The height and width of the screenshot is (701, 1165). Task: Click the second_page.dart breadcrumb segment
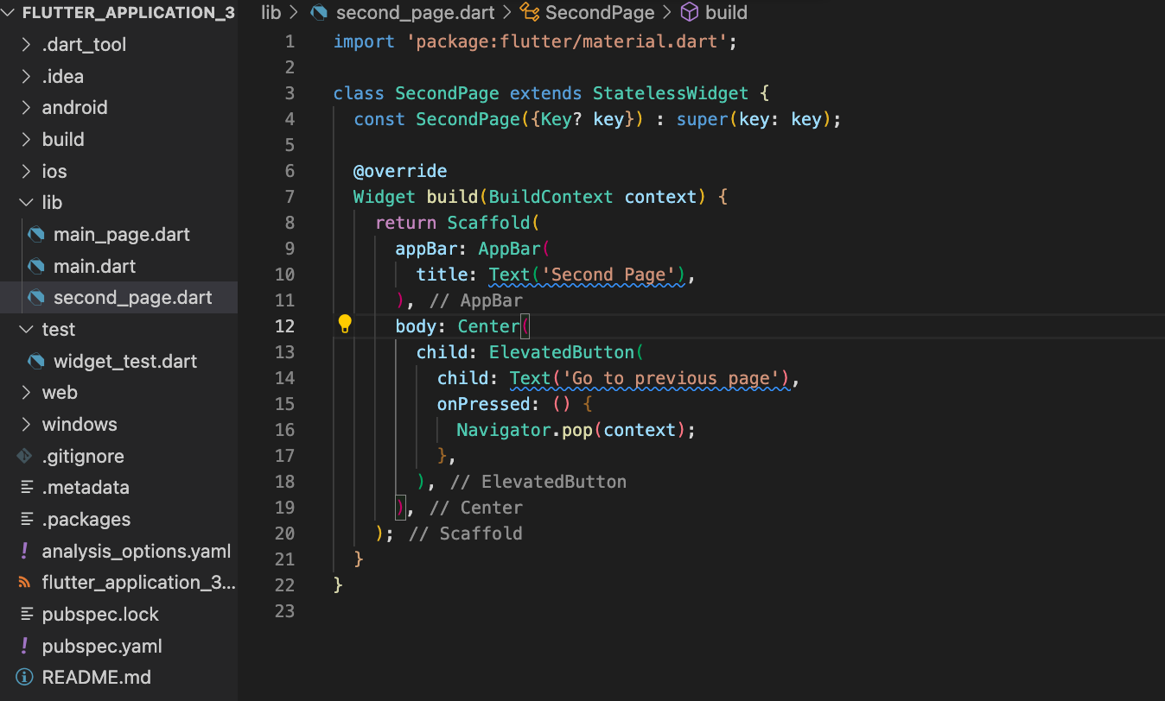415,12
